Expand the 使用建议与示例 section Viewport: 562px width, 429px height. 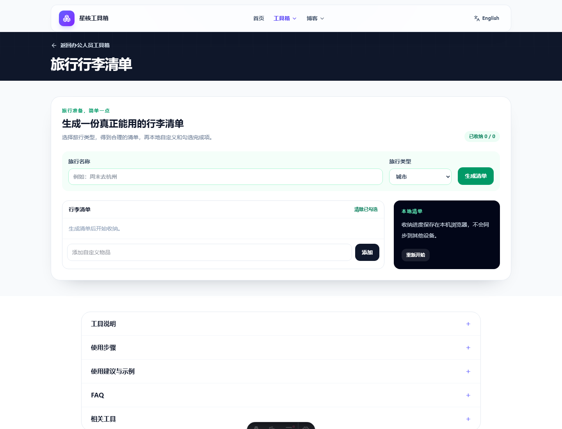tap(281, 371)
